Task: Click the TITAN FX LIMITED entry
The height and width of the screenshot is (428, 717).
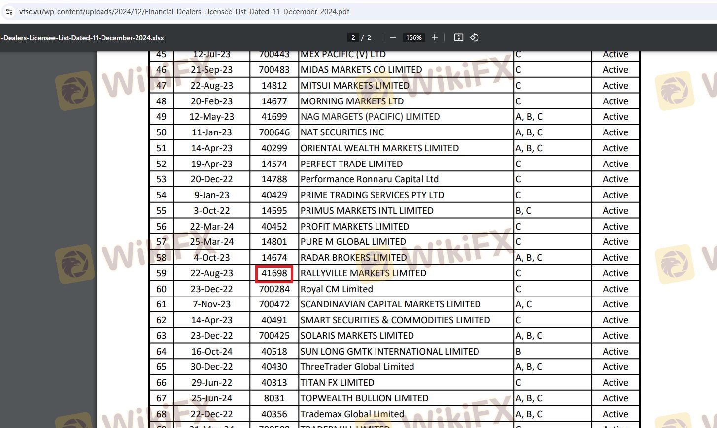Action: click(337, 383)
